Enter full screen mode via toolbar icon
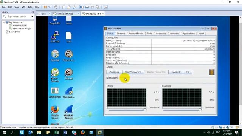This screenshot has width=242, height=136. (92, 7)
